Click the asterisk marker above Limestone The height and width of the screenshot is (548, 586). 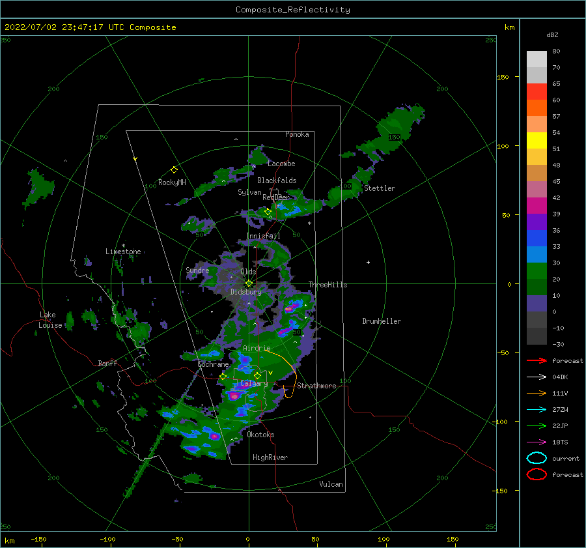coord(123,246)
